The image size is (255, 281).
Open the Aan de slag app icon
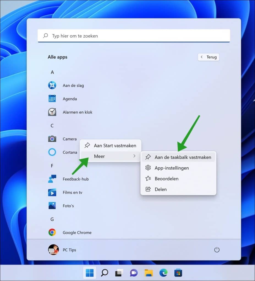[52, 85]
